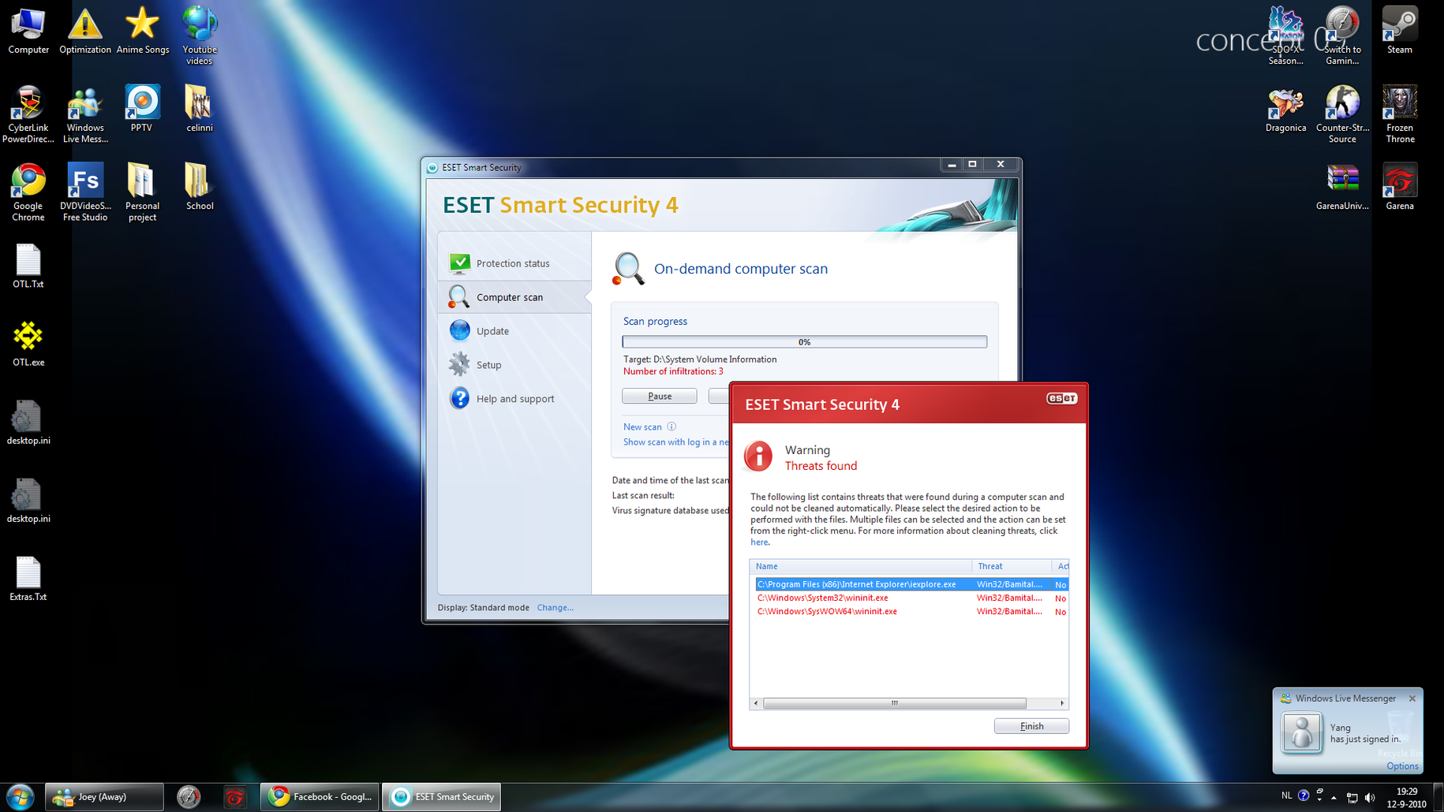1444x812 pixels.
Task: Click the 'here' cleaning threats link
Action: pyautogui.click(x=759, y=542)
